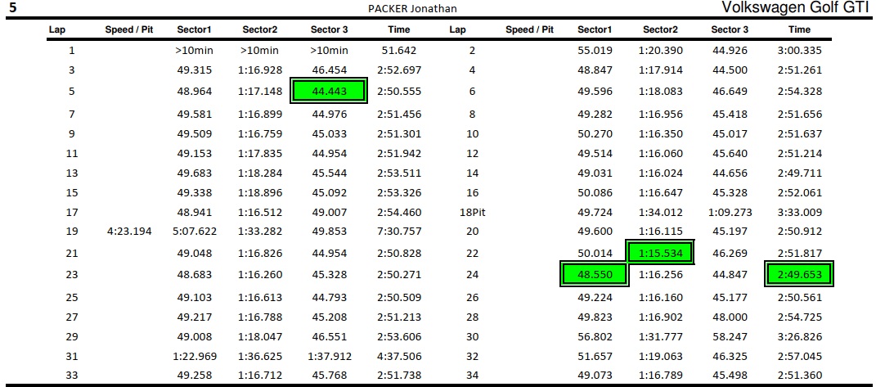
Task: Select the 3:00.335 lap 2 time
Action: pyautogui.click(x=799, y=51)
